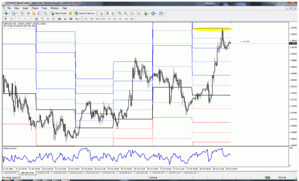Open the Insert menu
299x181 pixels.
click(x=25, y=8)
